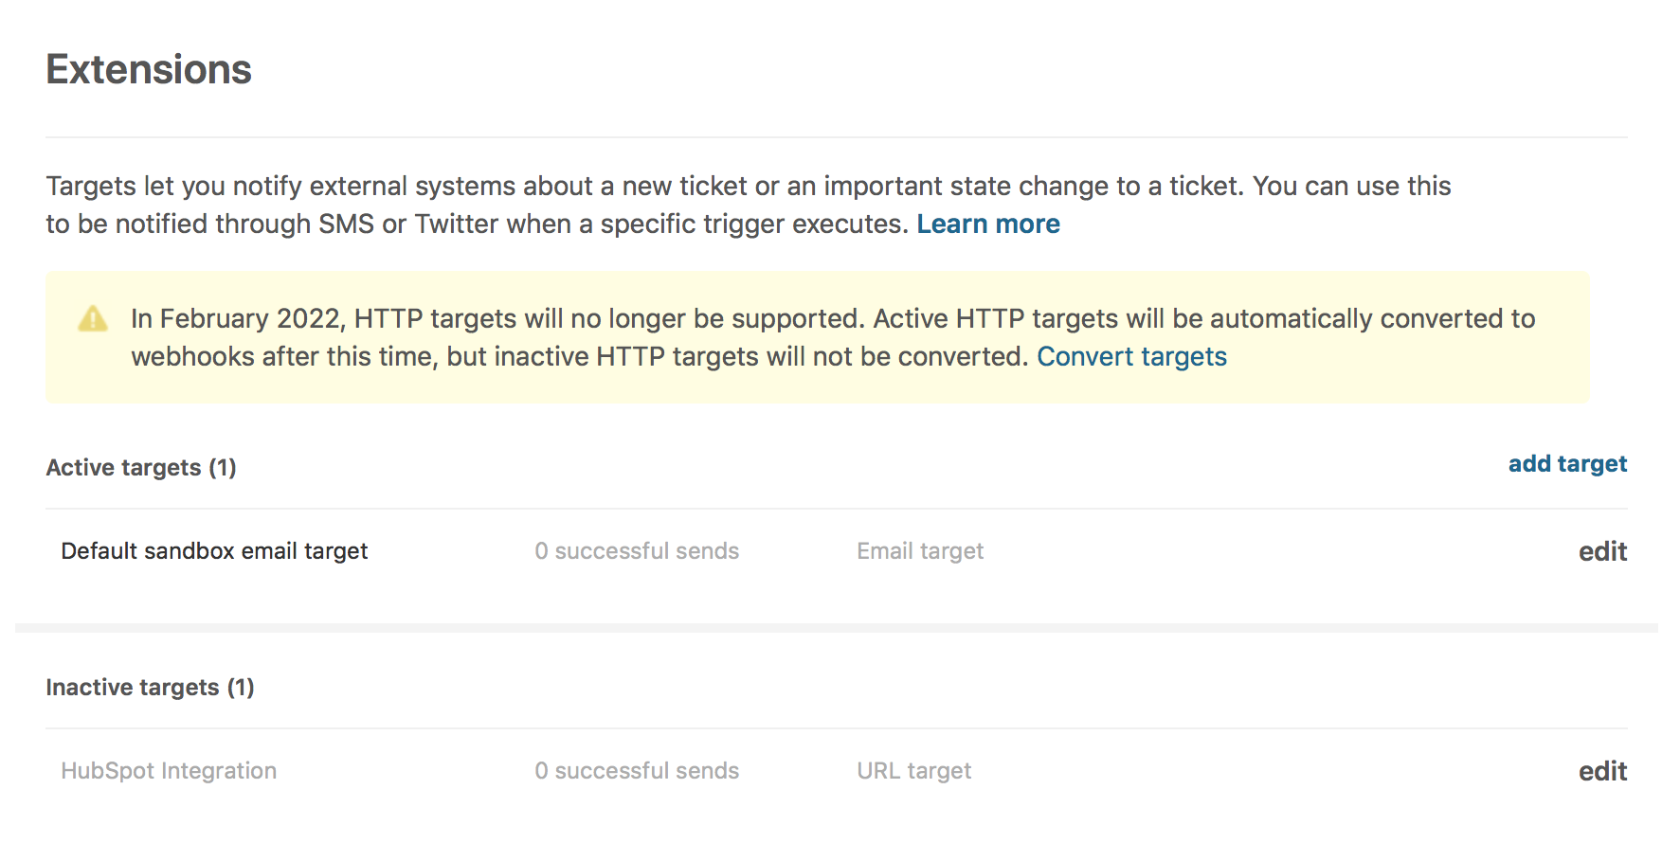Click the Active targets (1) header
The height and width of the screenshot is (843, 1662).
[x=141, y=468]
